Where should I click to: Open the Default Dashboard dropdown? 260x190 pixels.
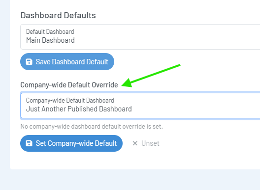[x=140, y=37]
